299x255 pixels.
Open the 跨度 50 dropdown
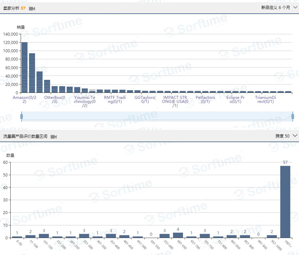pyautogui.click(x=295, y=136)
